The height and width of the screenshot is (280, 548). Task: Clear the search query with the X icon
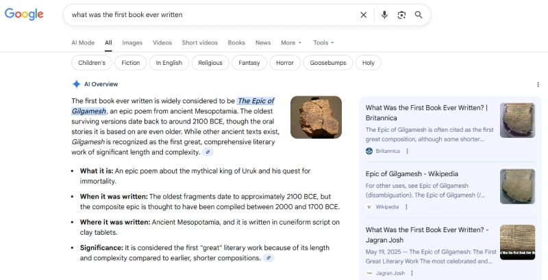coord(364,14)
